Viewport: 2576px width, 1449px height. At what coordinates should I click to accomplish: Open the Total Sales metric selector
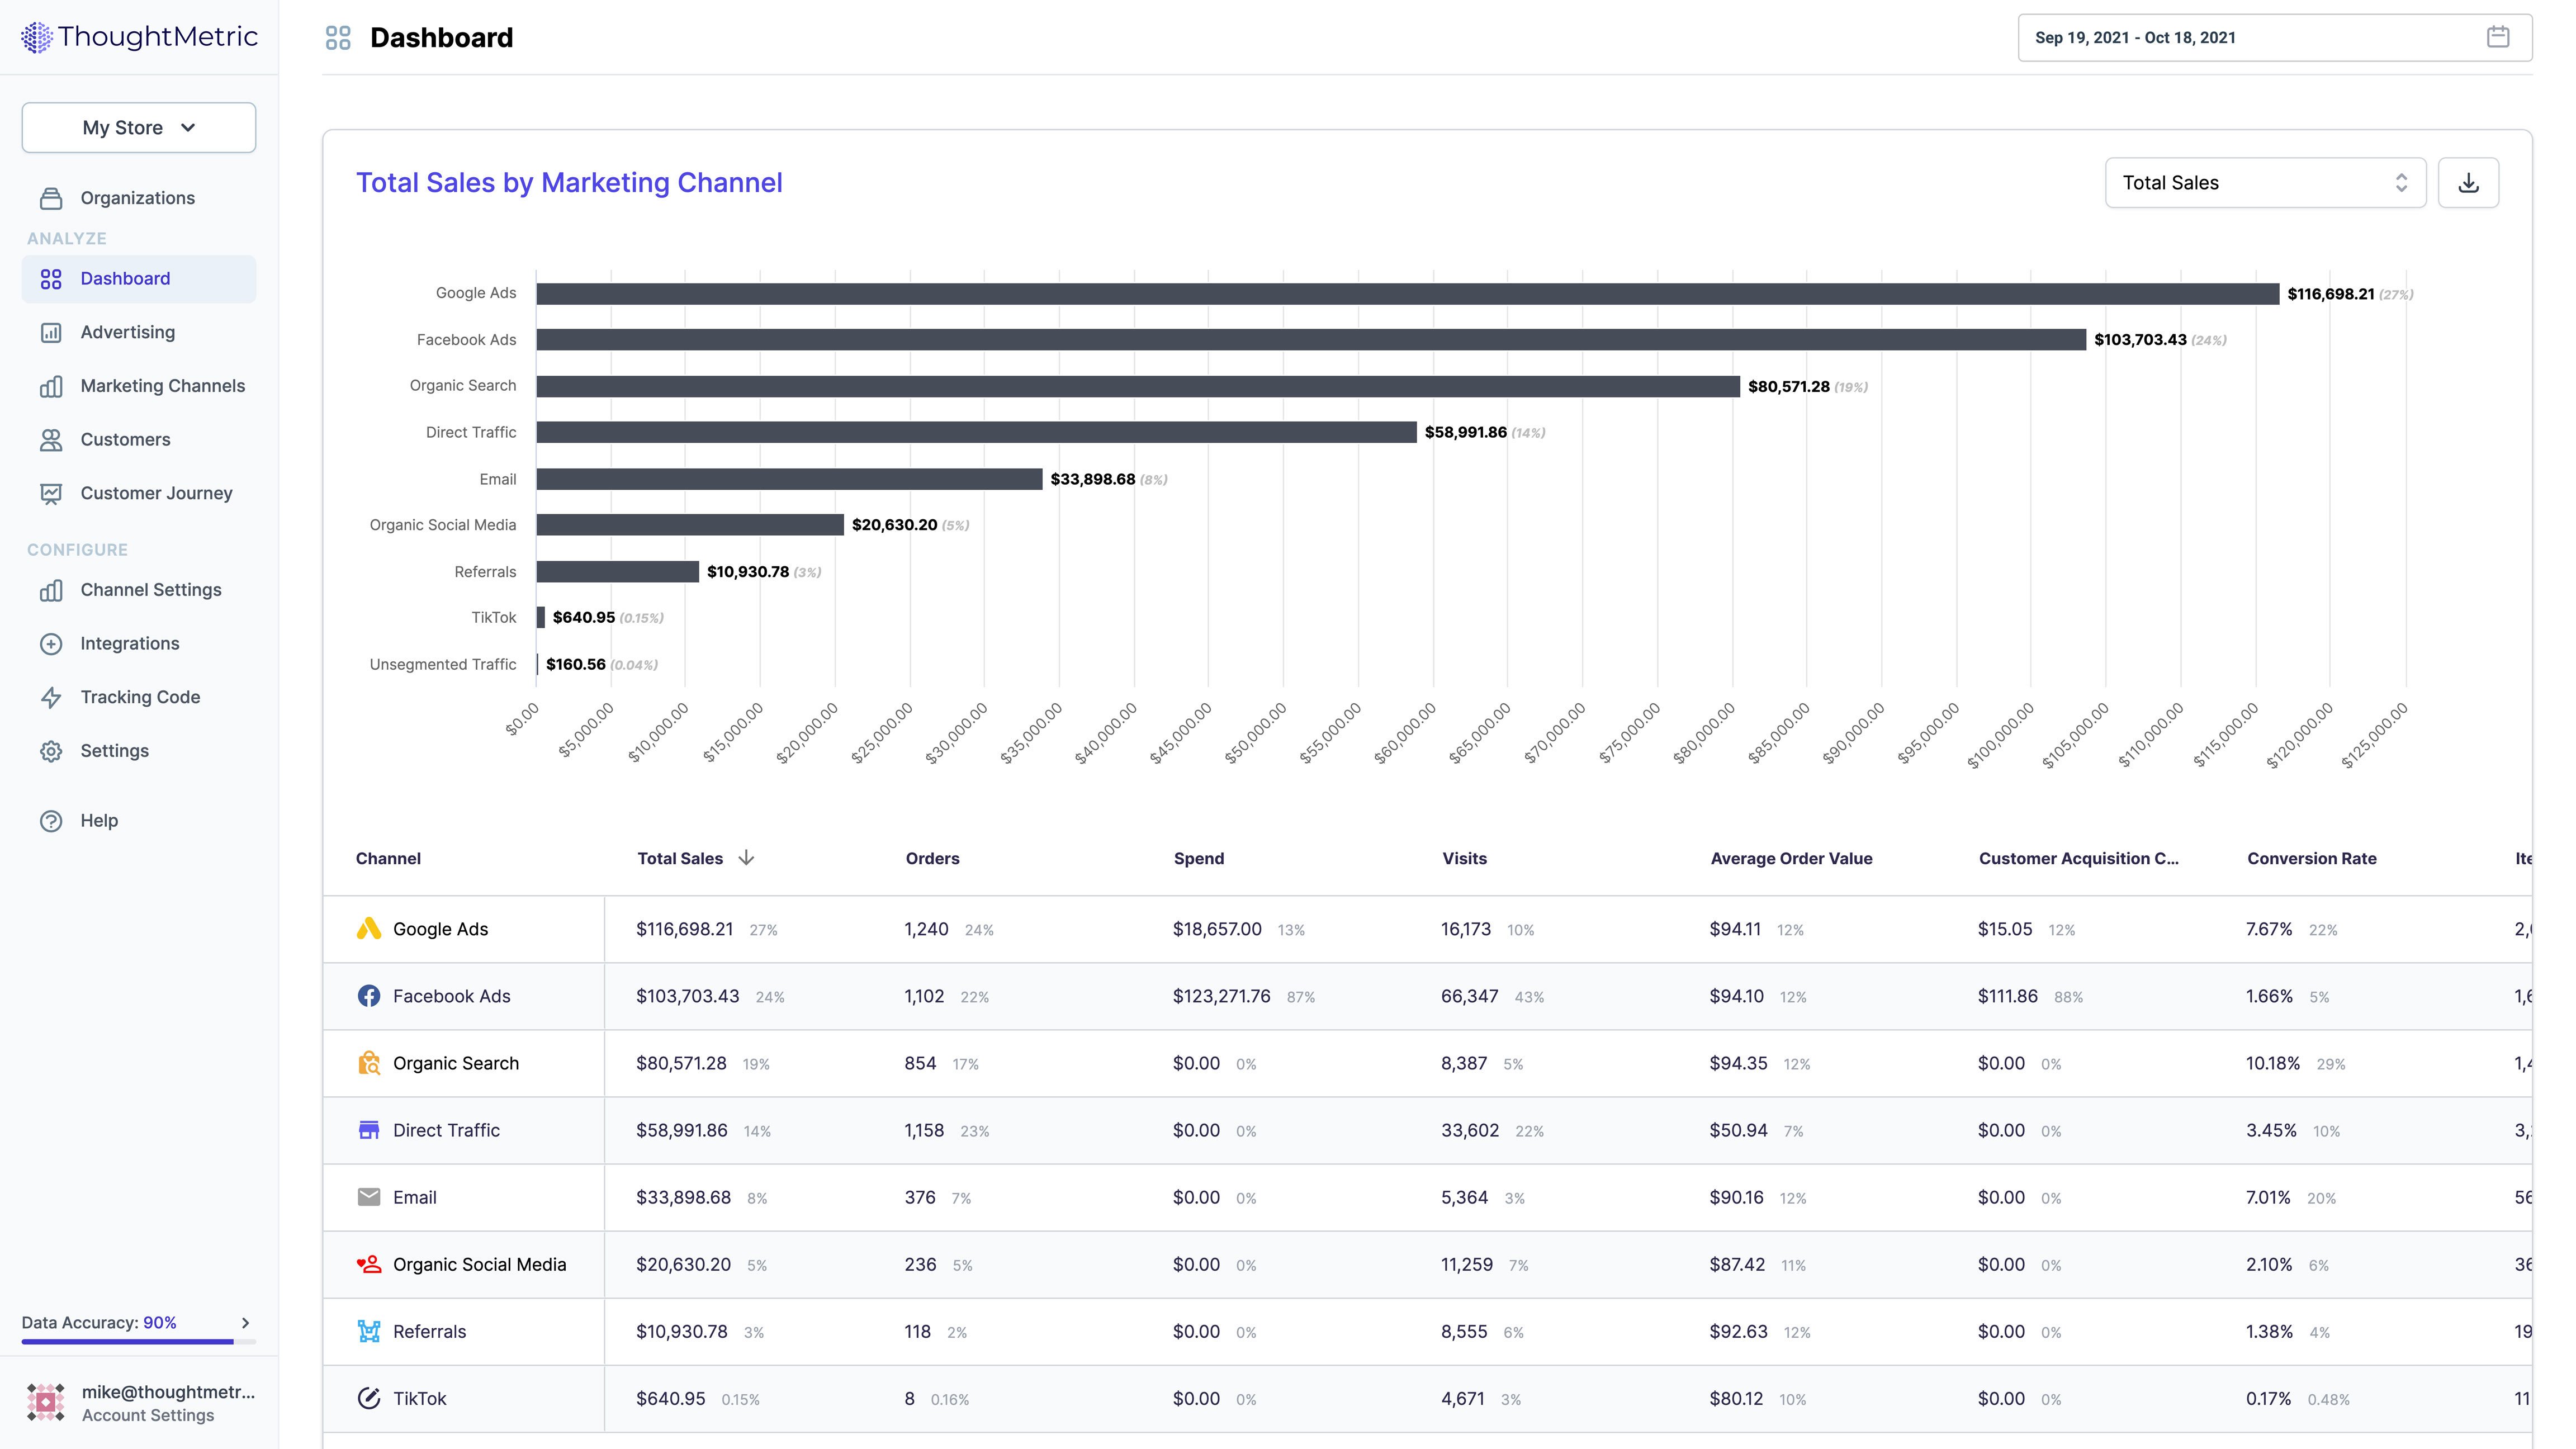(2264, 182)
